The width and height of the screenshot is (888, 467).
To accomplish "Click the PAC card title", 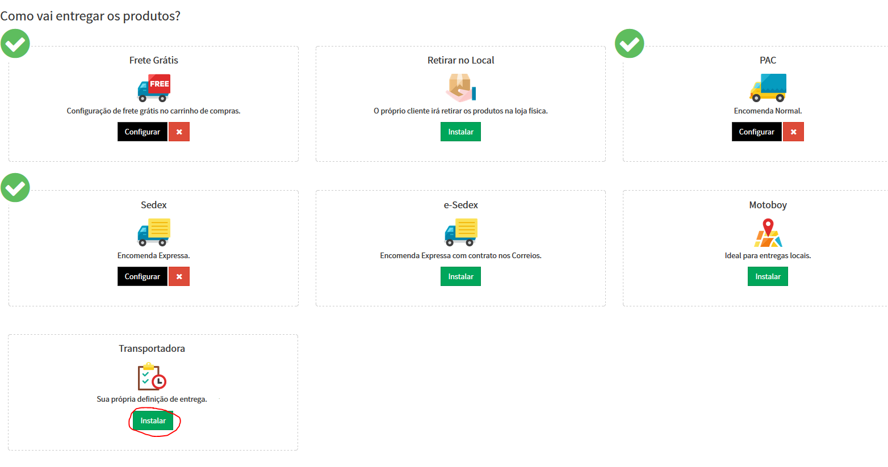I will point(768,60).
